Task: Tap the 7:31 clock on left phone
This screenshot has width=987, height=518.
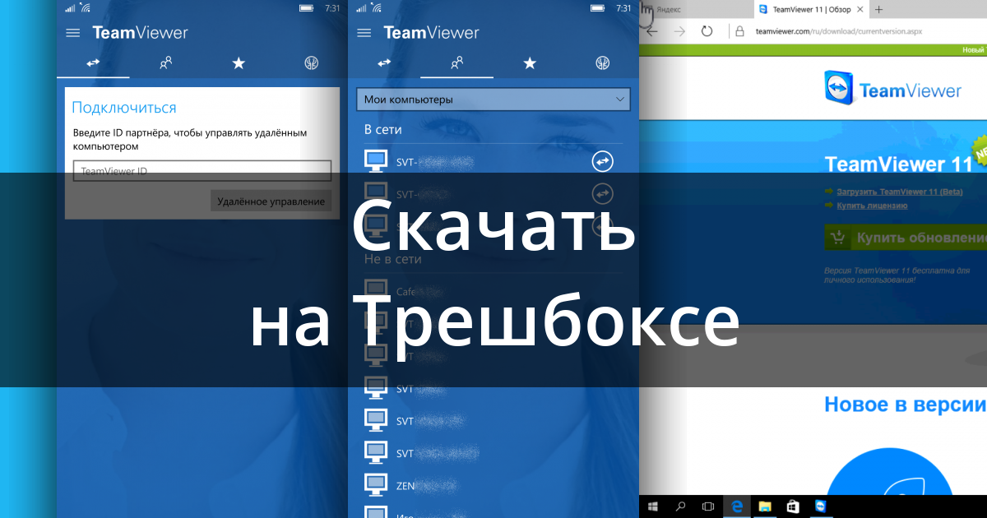Action: pos(331,8)
